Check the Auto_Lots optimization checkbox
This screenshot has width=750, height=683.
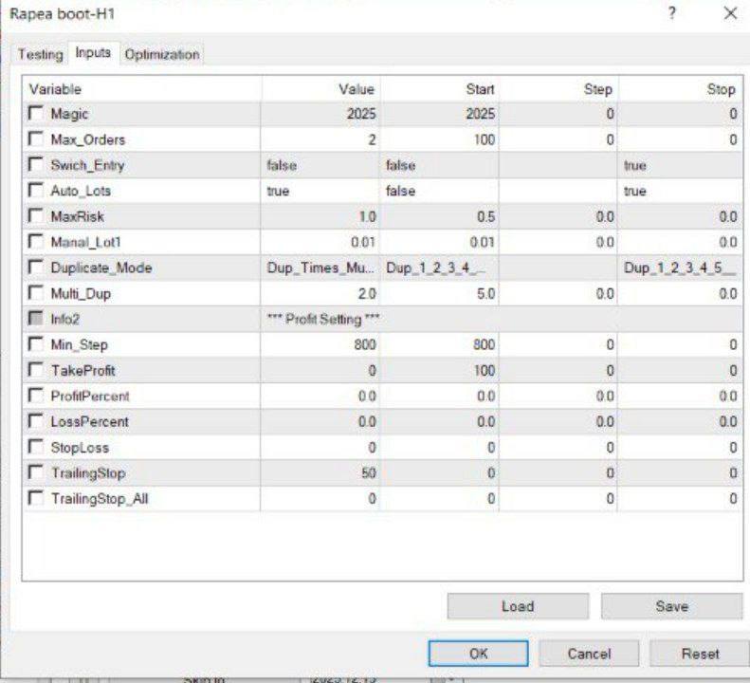click(x=36, y=191)
